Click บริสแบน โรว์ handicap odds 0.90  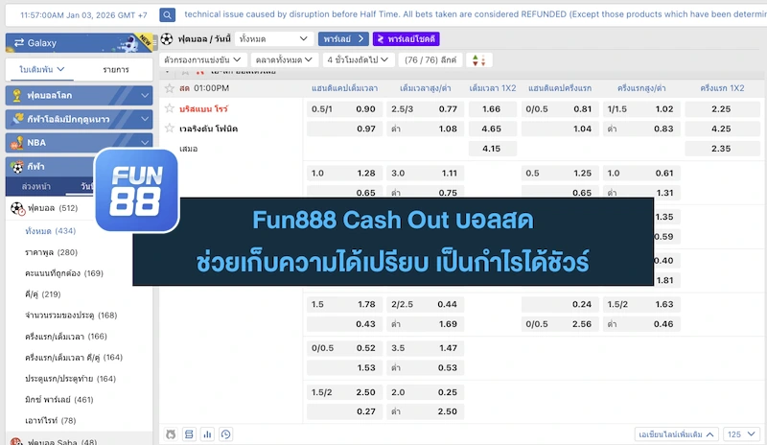[344, 108]
